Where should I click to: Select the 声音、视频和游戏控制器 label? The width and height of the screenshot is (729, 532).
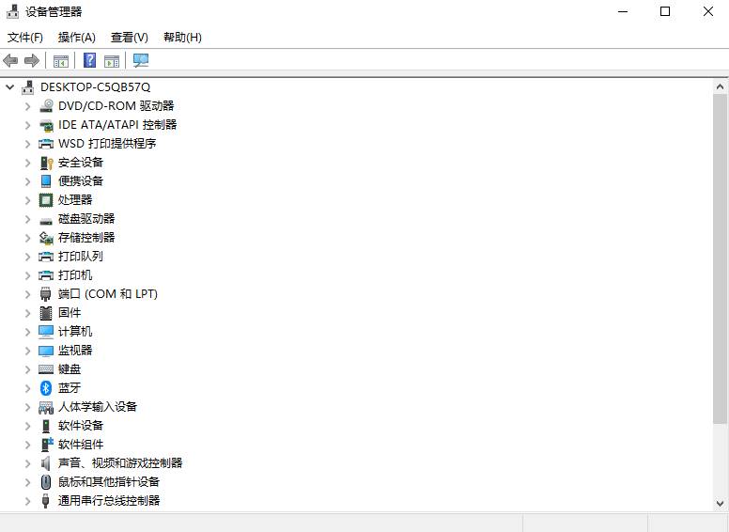(x=120, y=462)
